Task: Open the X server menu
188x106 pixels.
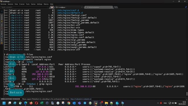Action: point(22,4)
